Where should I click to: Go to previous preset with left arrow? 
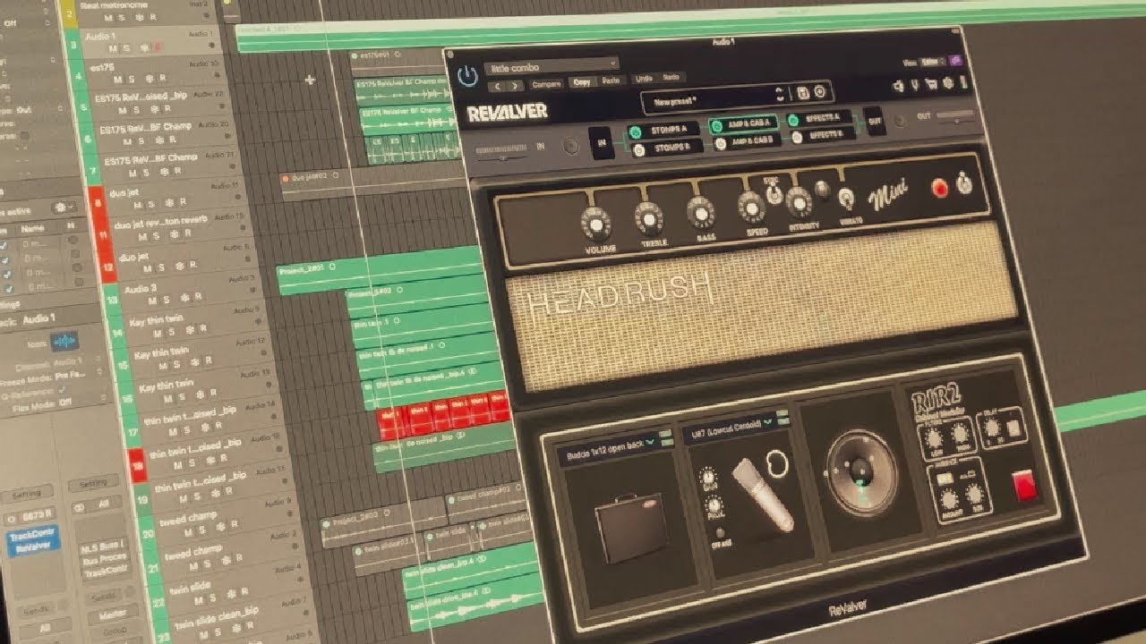(x=497, y=86)
